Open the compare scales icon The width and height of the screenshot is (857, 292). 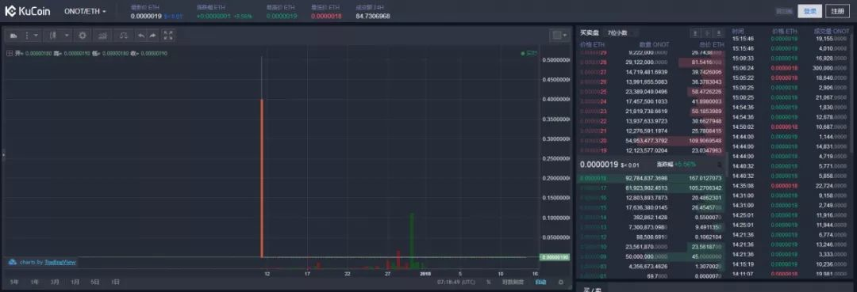point(124,36)
